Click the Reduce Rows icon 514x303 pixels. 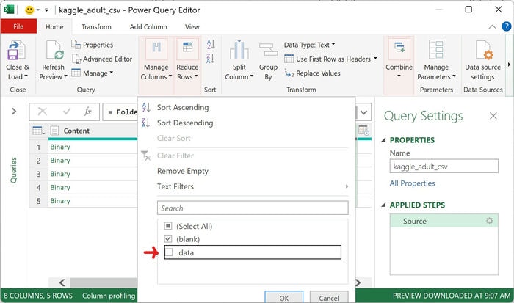(x=187, y=48)
